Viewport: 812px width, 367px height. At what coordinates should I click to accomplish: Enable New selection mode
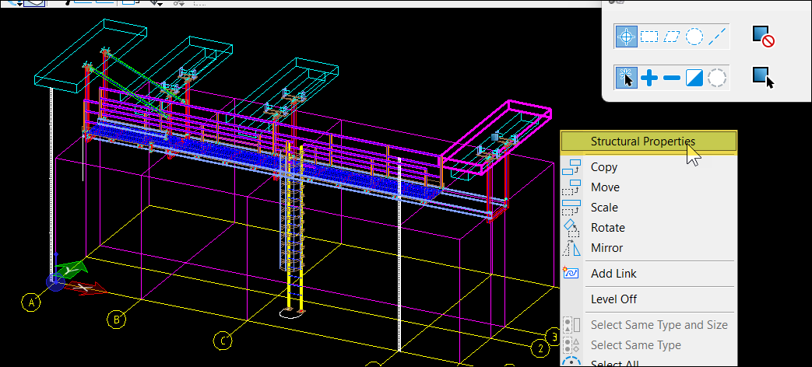(626, 77)
